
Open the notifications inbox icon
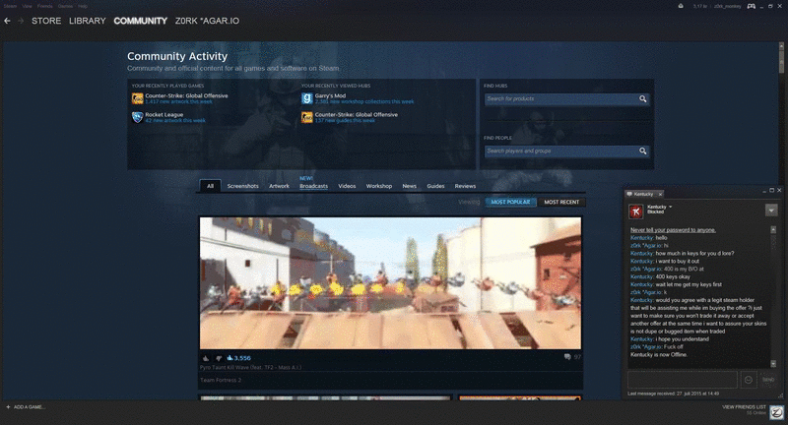[681, 6]
